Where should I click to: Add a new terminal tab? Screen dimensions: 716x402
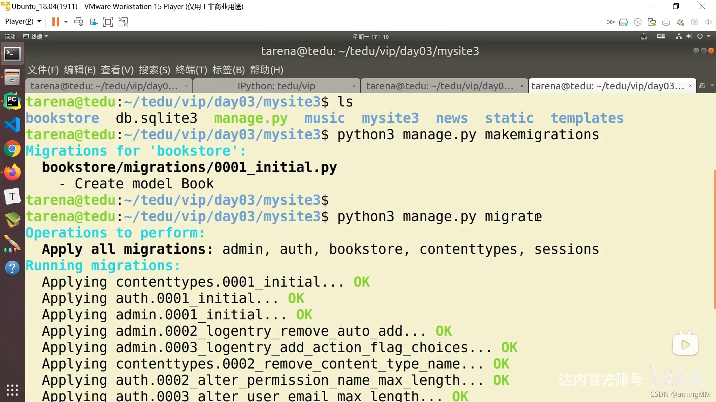tap(702, 86)
